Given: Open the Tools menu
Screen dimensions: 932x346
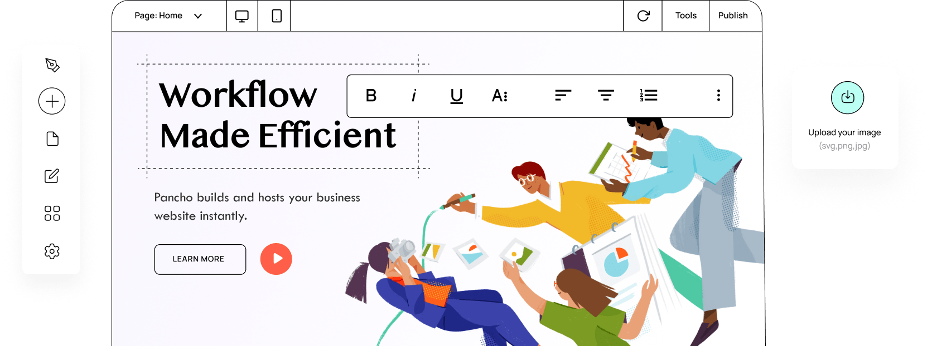Looking at the screenshot, I should click(x=685, y=16).
